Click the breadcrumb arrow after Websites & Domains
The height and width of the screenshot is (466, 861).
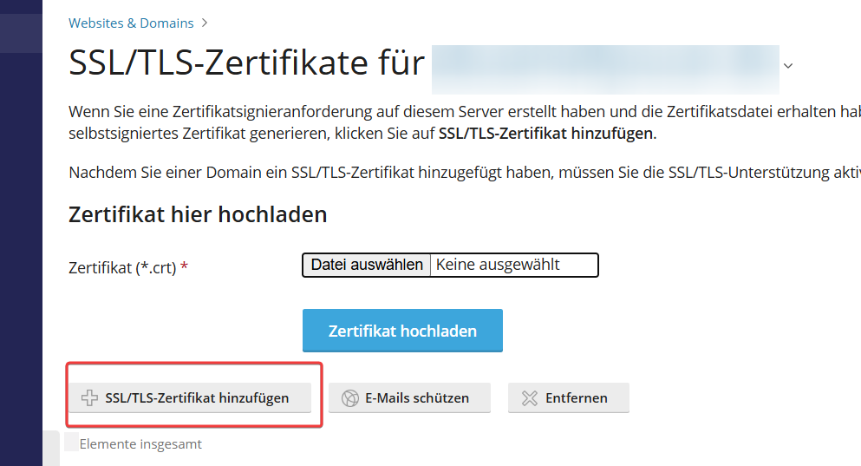(x=205, y=23)
